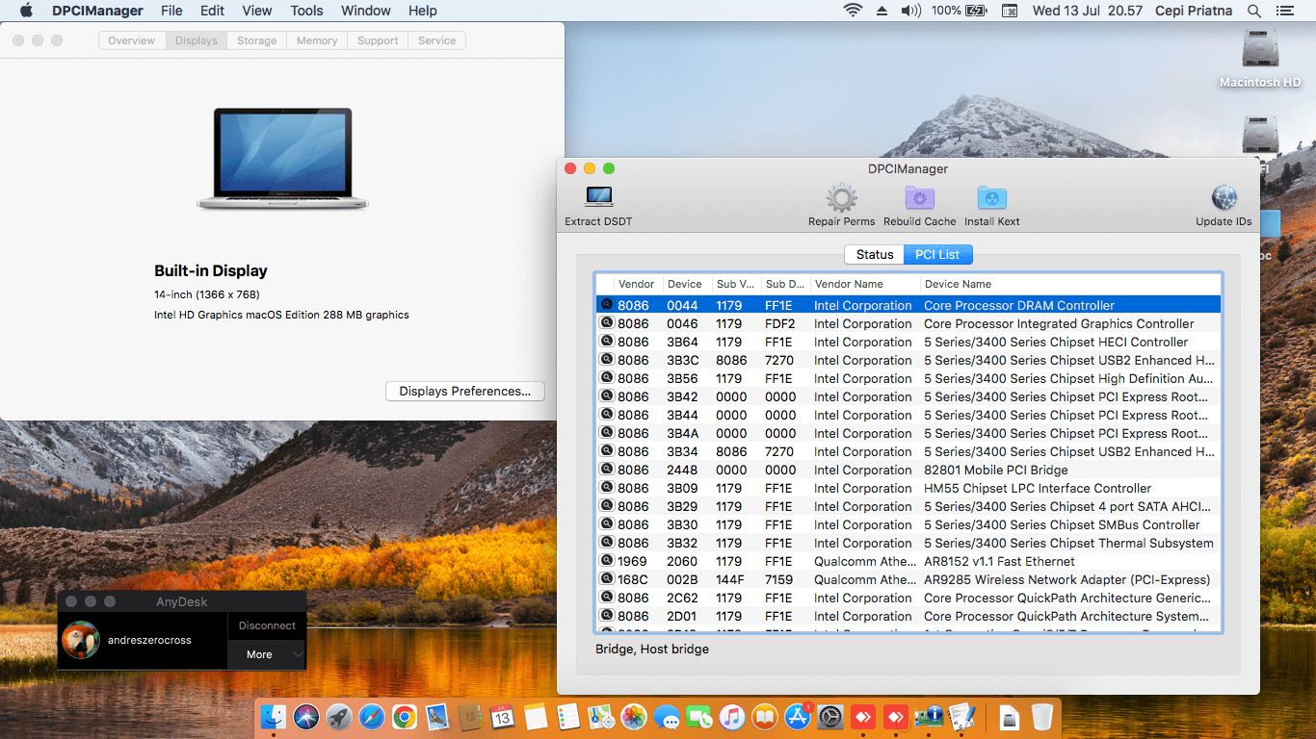Select the PCI List tab
Viewport: 1316px width, 739px height.
[937, 255]
